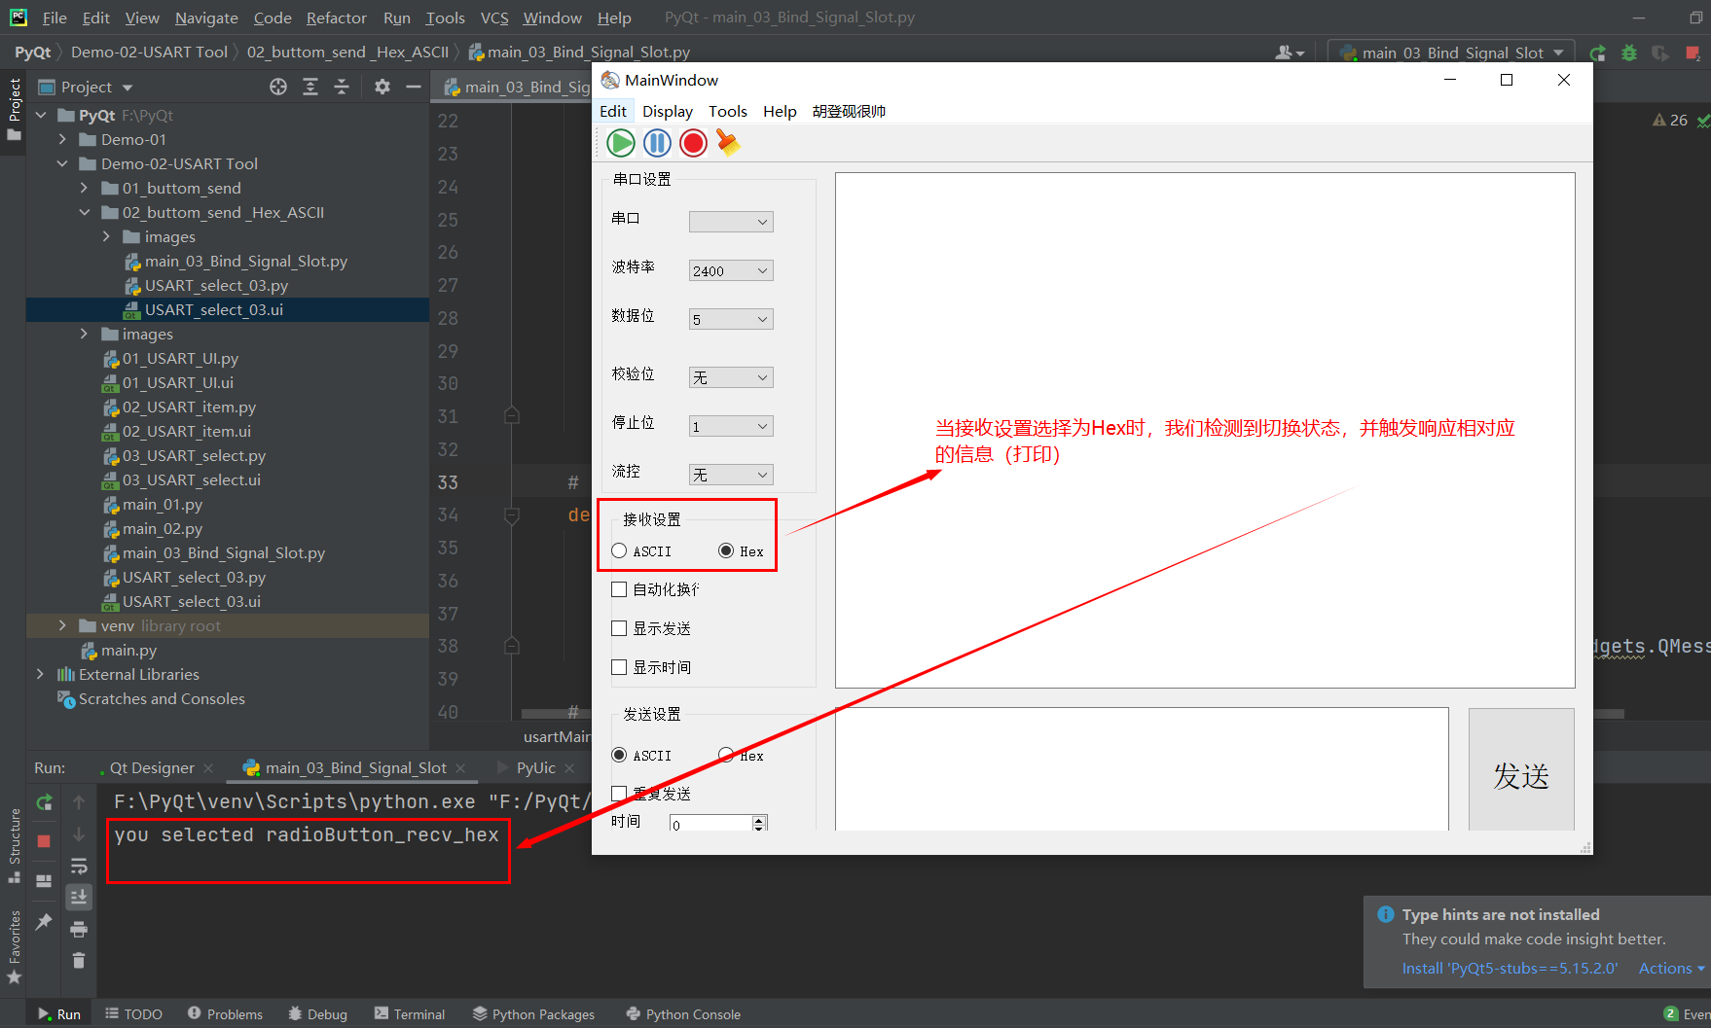Screen dimensions: 1711x1028
Task: Select Hex radio in 接收设置
Action: [x=741, y=551]
